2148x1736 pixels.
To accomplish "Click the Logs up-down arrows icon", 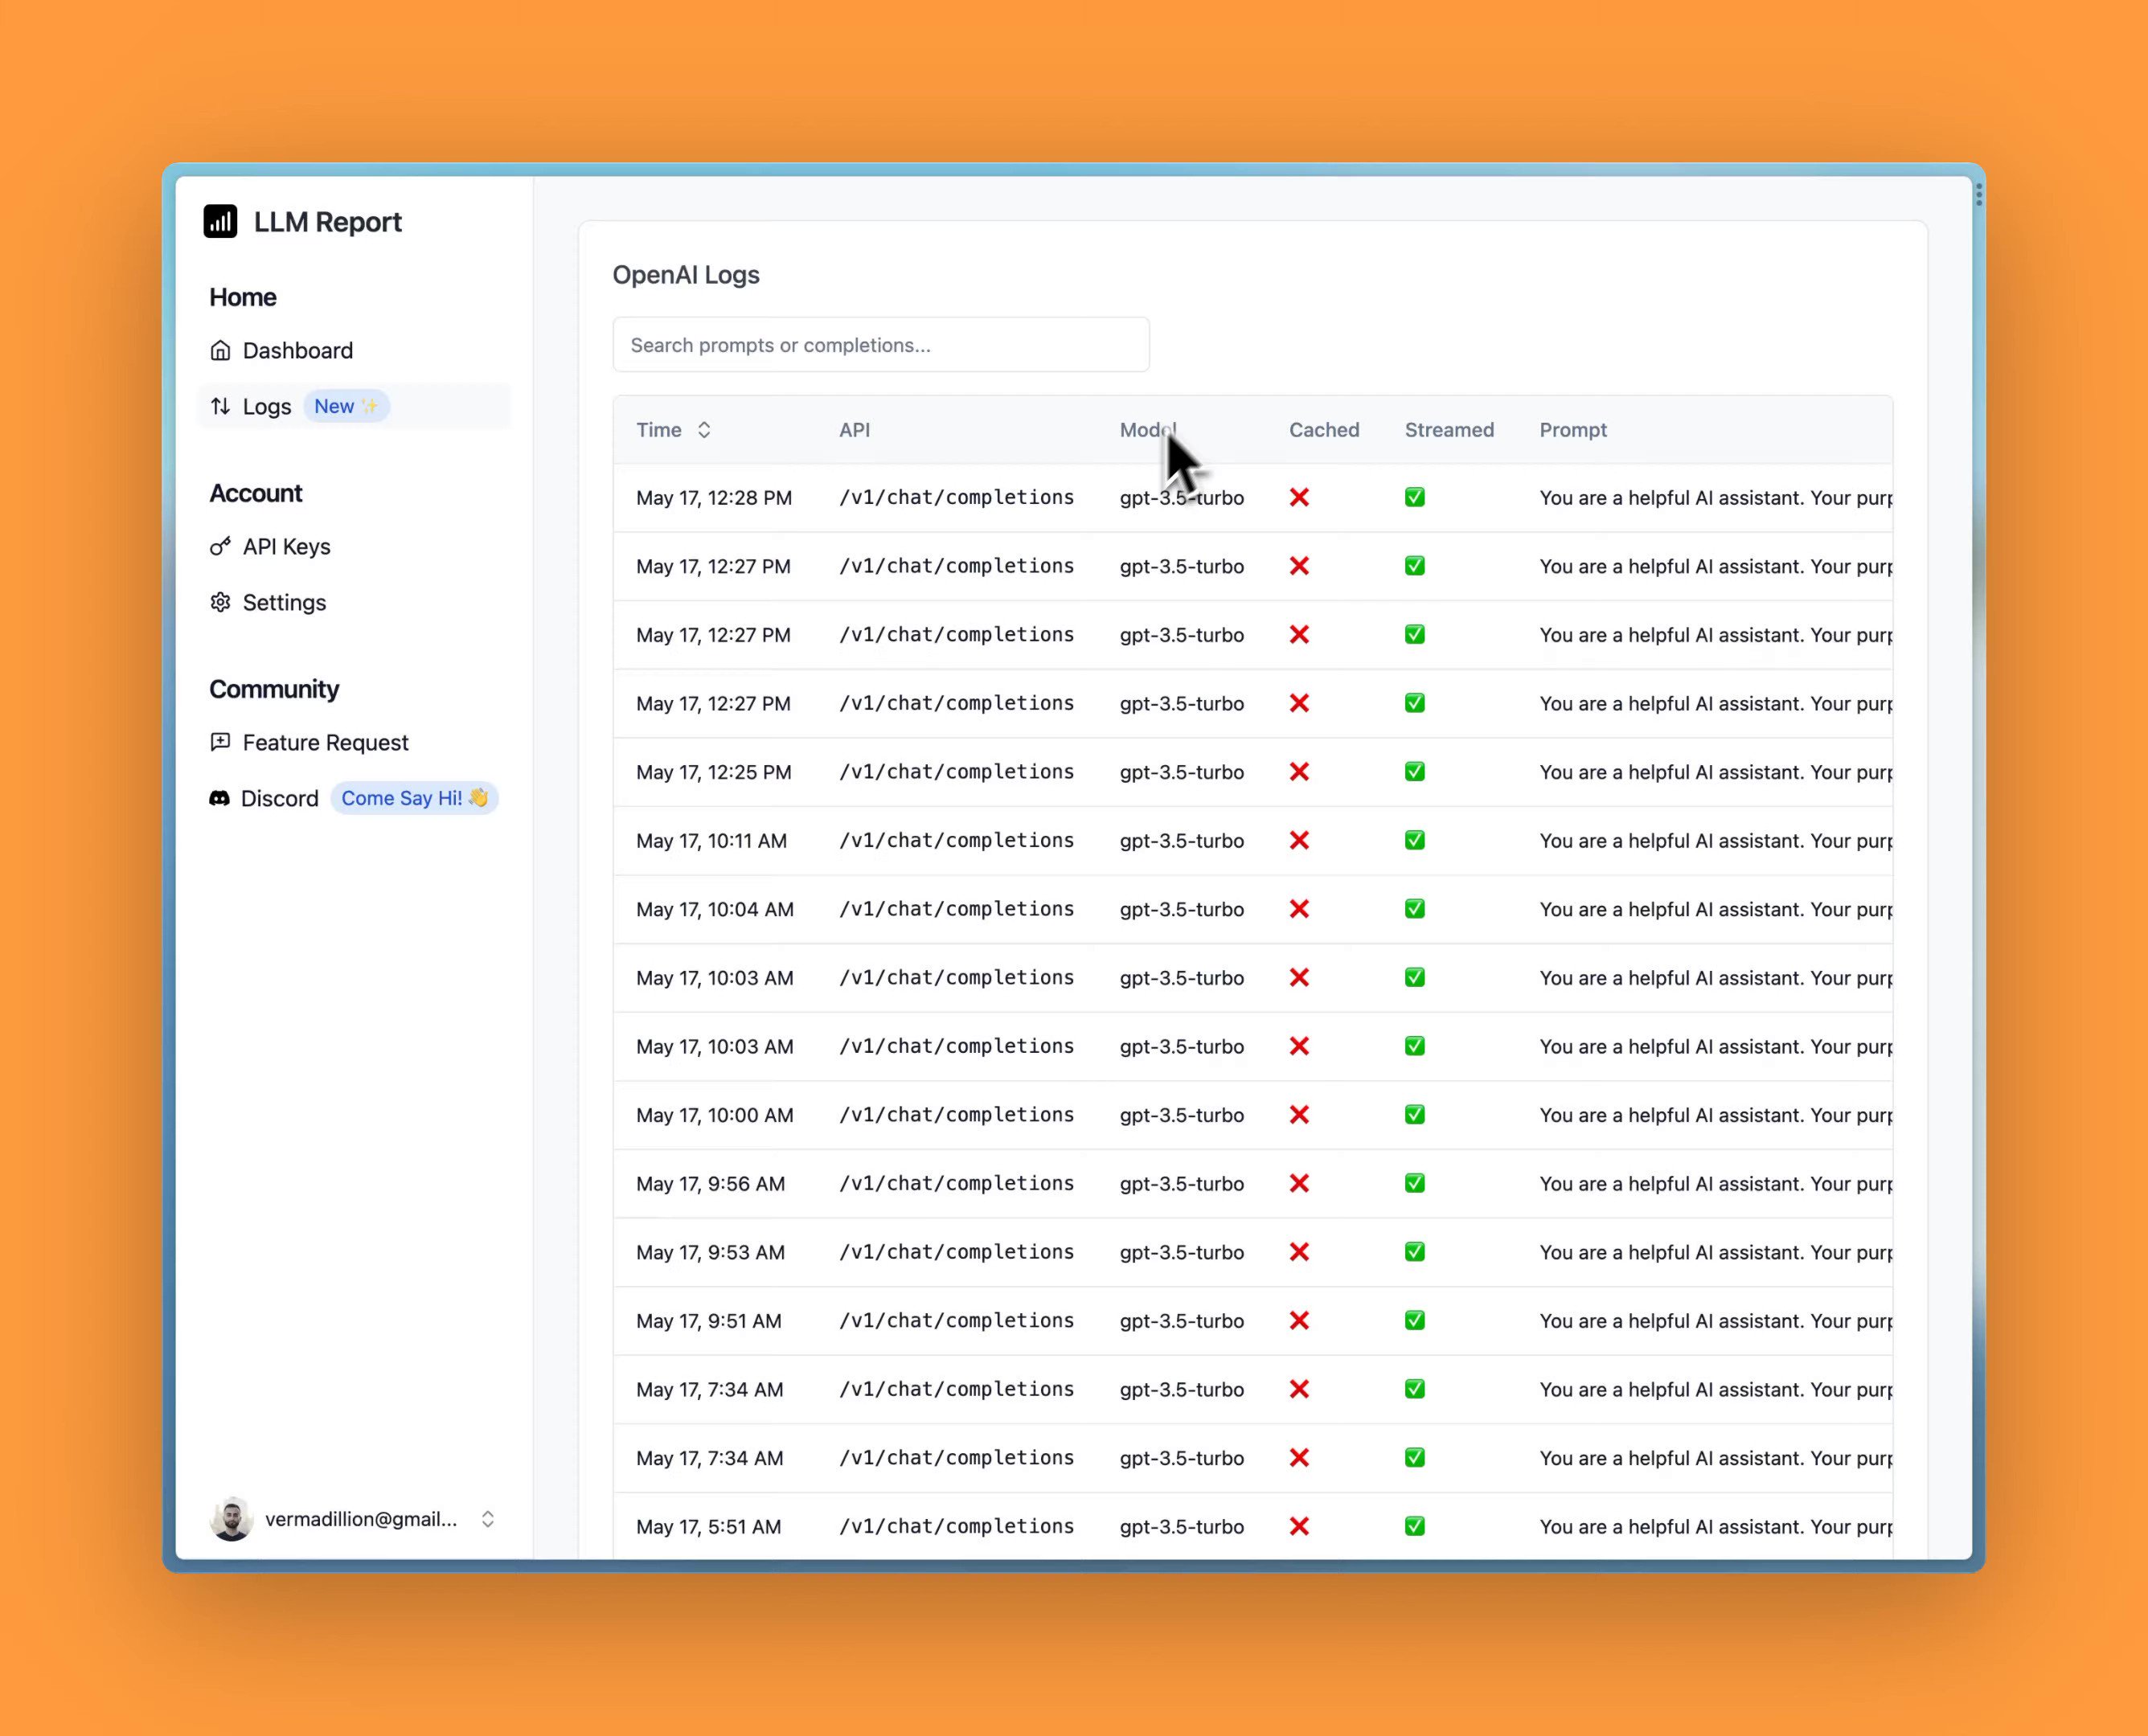I will 220,406.
